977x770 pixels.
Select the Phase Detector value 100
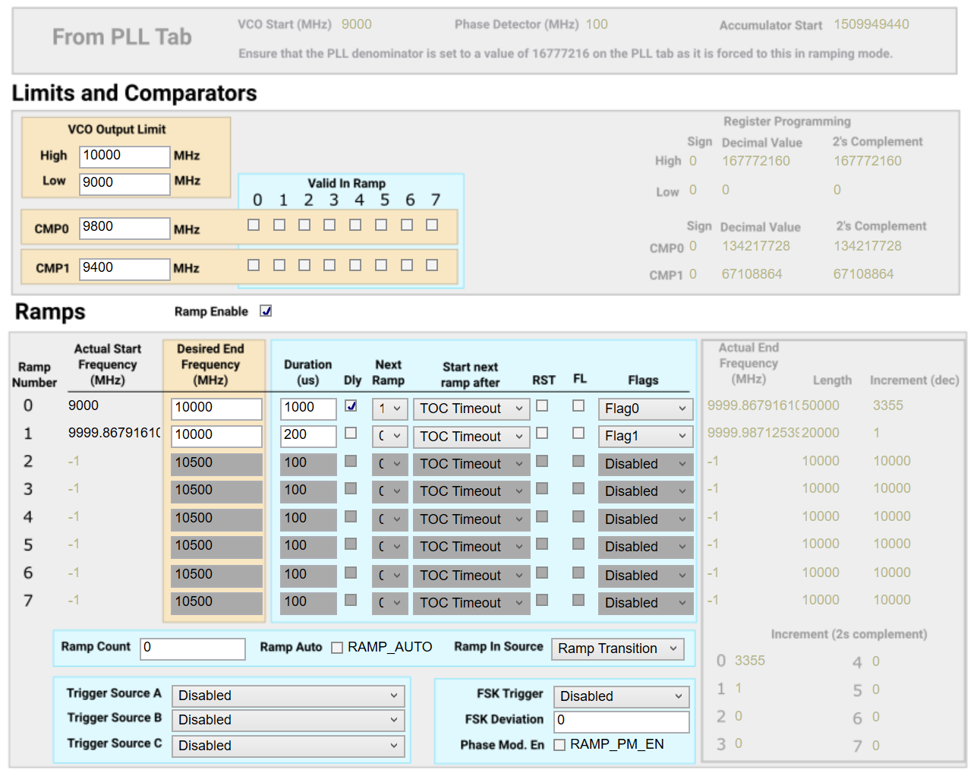coord(597,24)
